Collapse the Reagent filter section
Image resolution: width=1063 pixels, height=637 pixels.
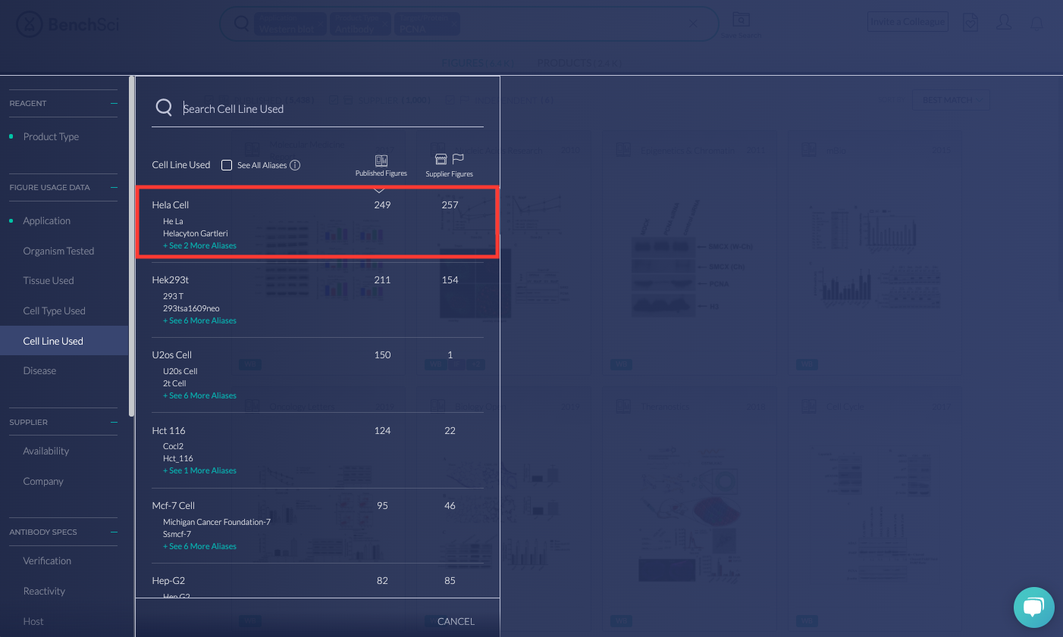[x=114, y=103]
